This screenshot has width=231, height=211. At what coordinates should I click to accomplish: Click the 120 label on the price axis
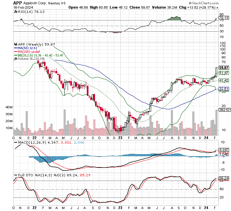[x=223, y=43]
